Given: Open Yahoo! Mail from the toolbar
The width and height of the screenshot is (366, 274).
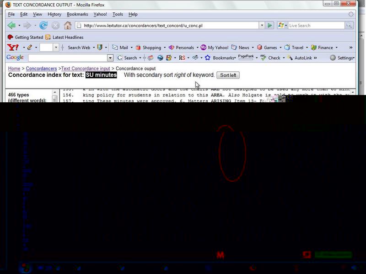Looking at the screenshot, I should click(x=120, y=47).
